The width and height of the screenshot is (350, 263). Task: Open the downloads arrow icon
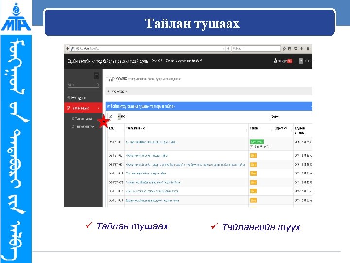coord(302,48)
